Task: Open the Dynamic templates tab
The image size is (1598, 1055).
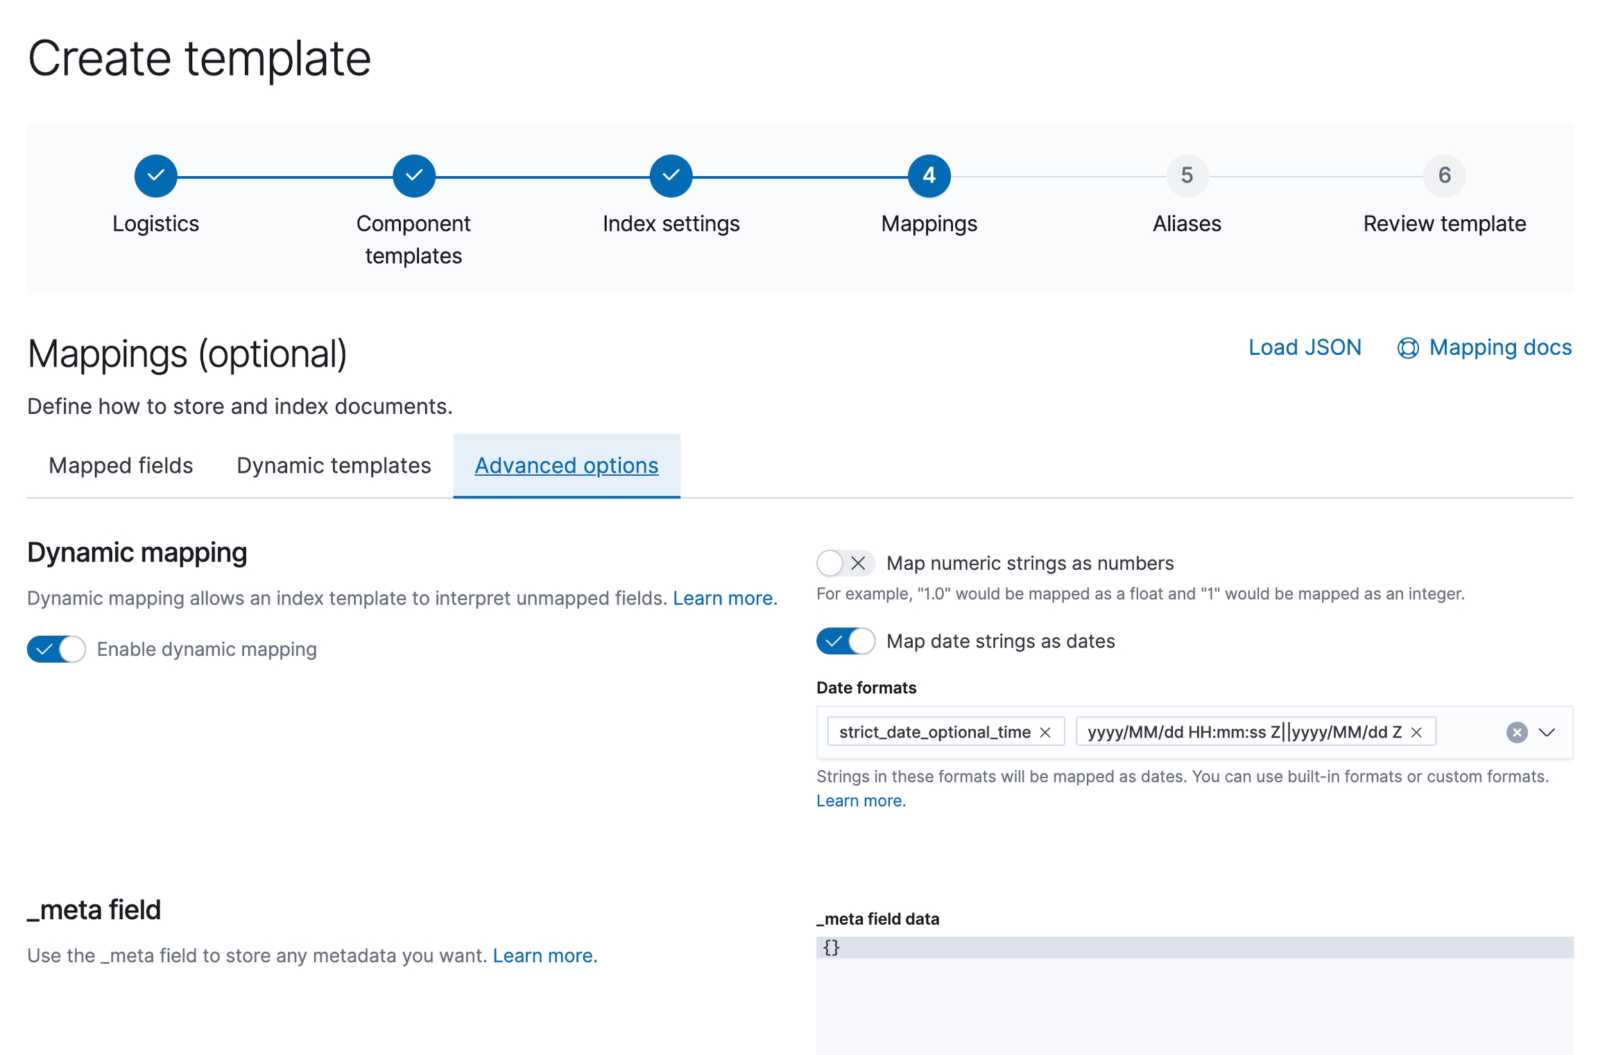Action: click(334, 465)
